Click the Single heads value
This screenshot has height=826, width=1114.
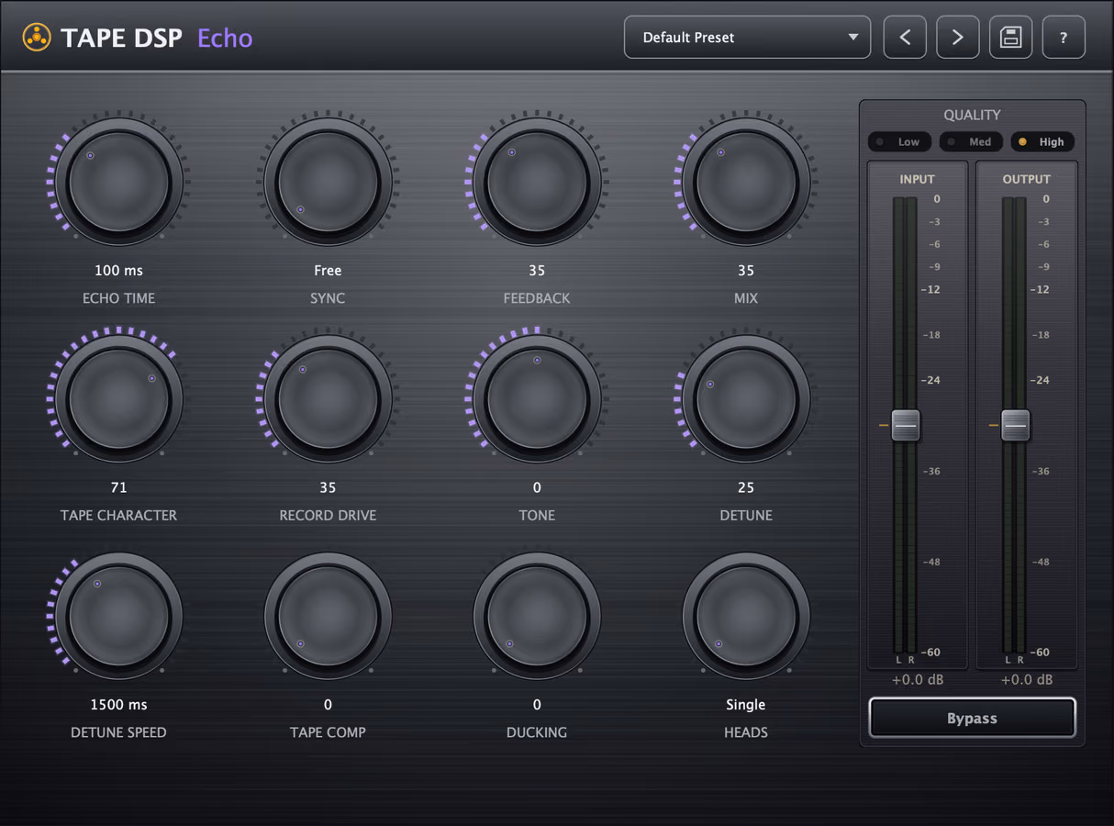coord(746,705)
